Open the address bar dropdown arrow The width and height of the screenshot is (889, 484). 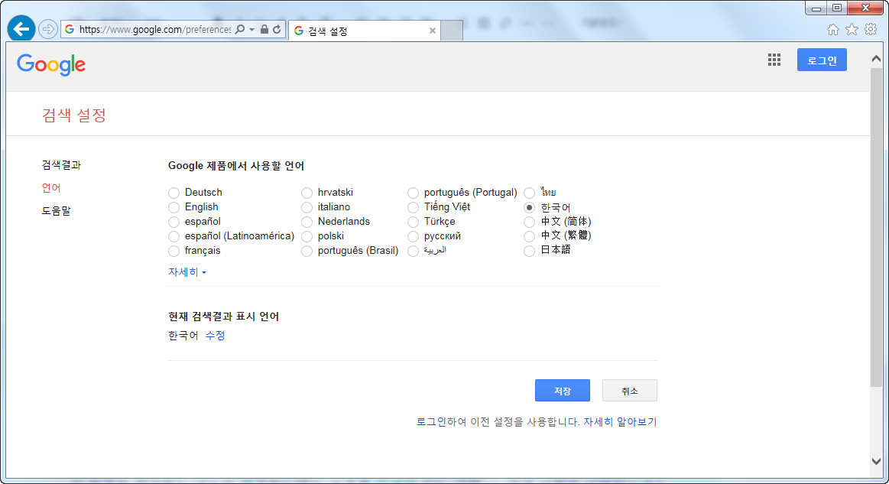click(251, 30)
